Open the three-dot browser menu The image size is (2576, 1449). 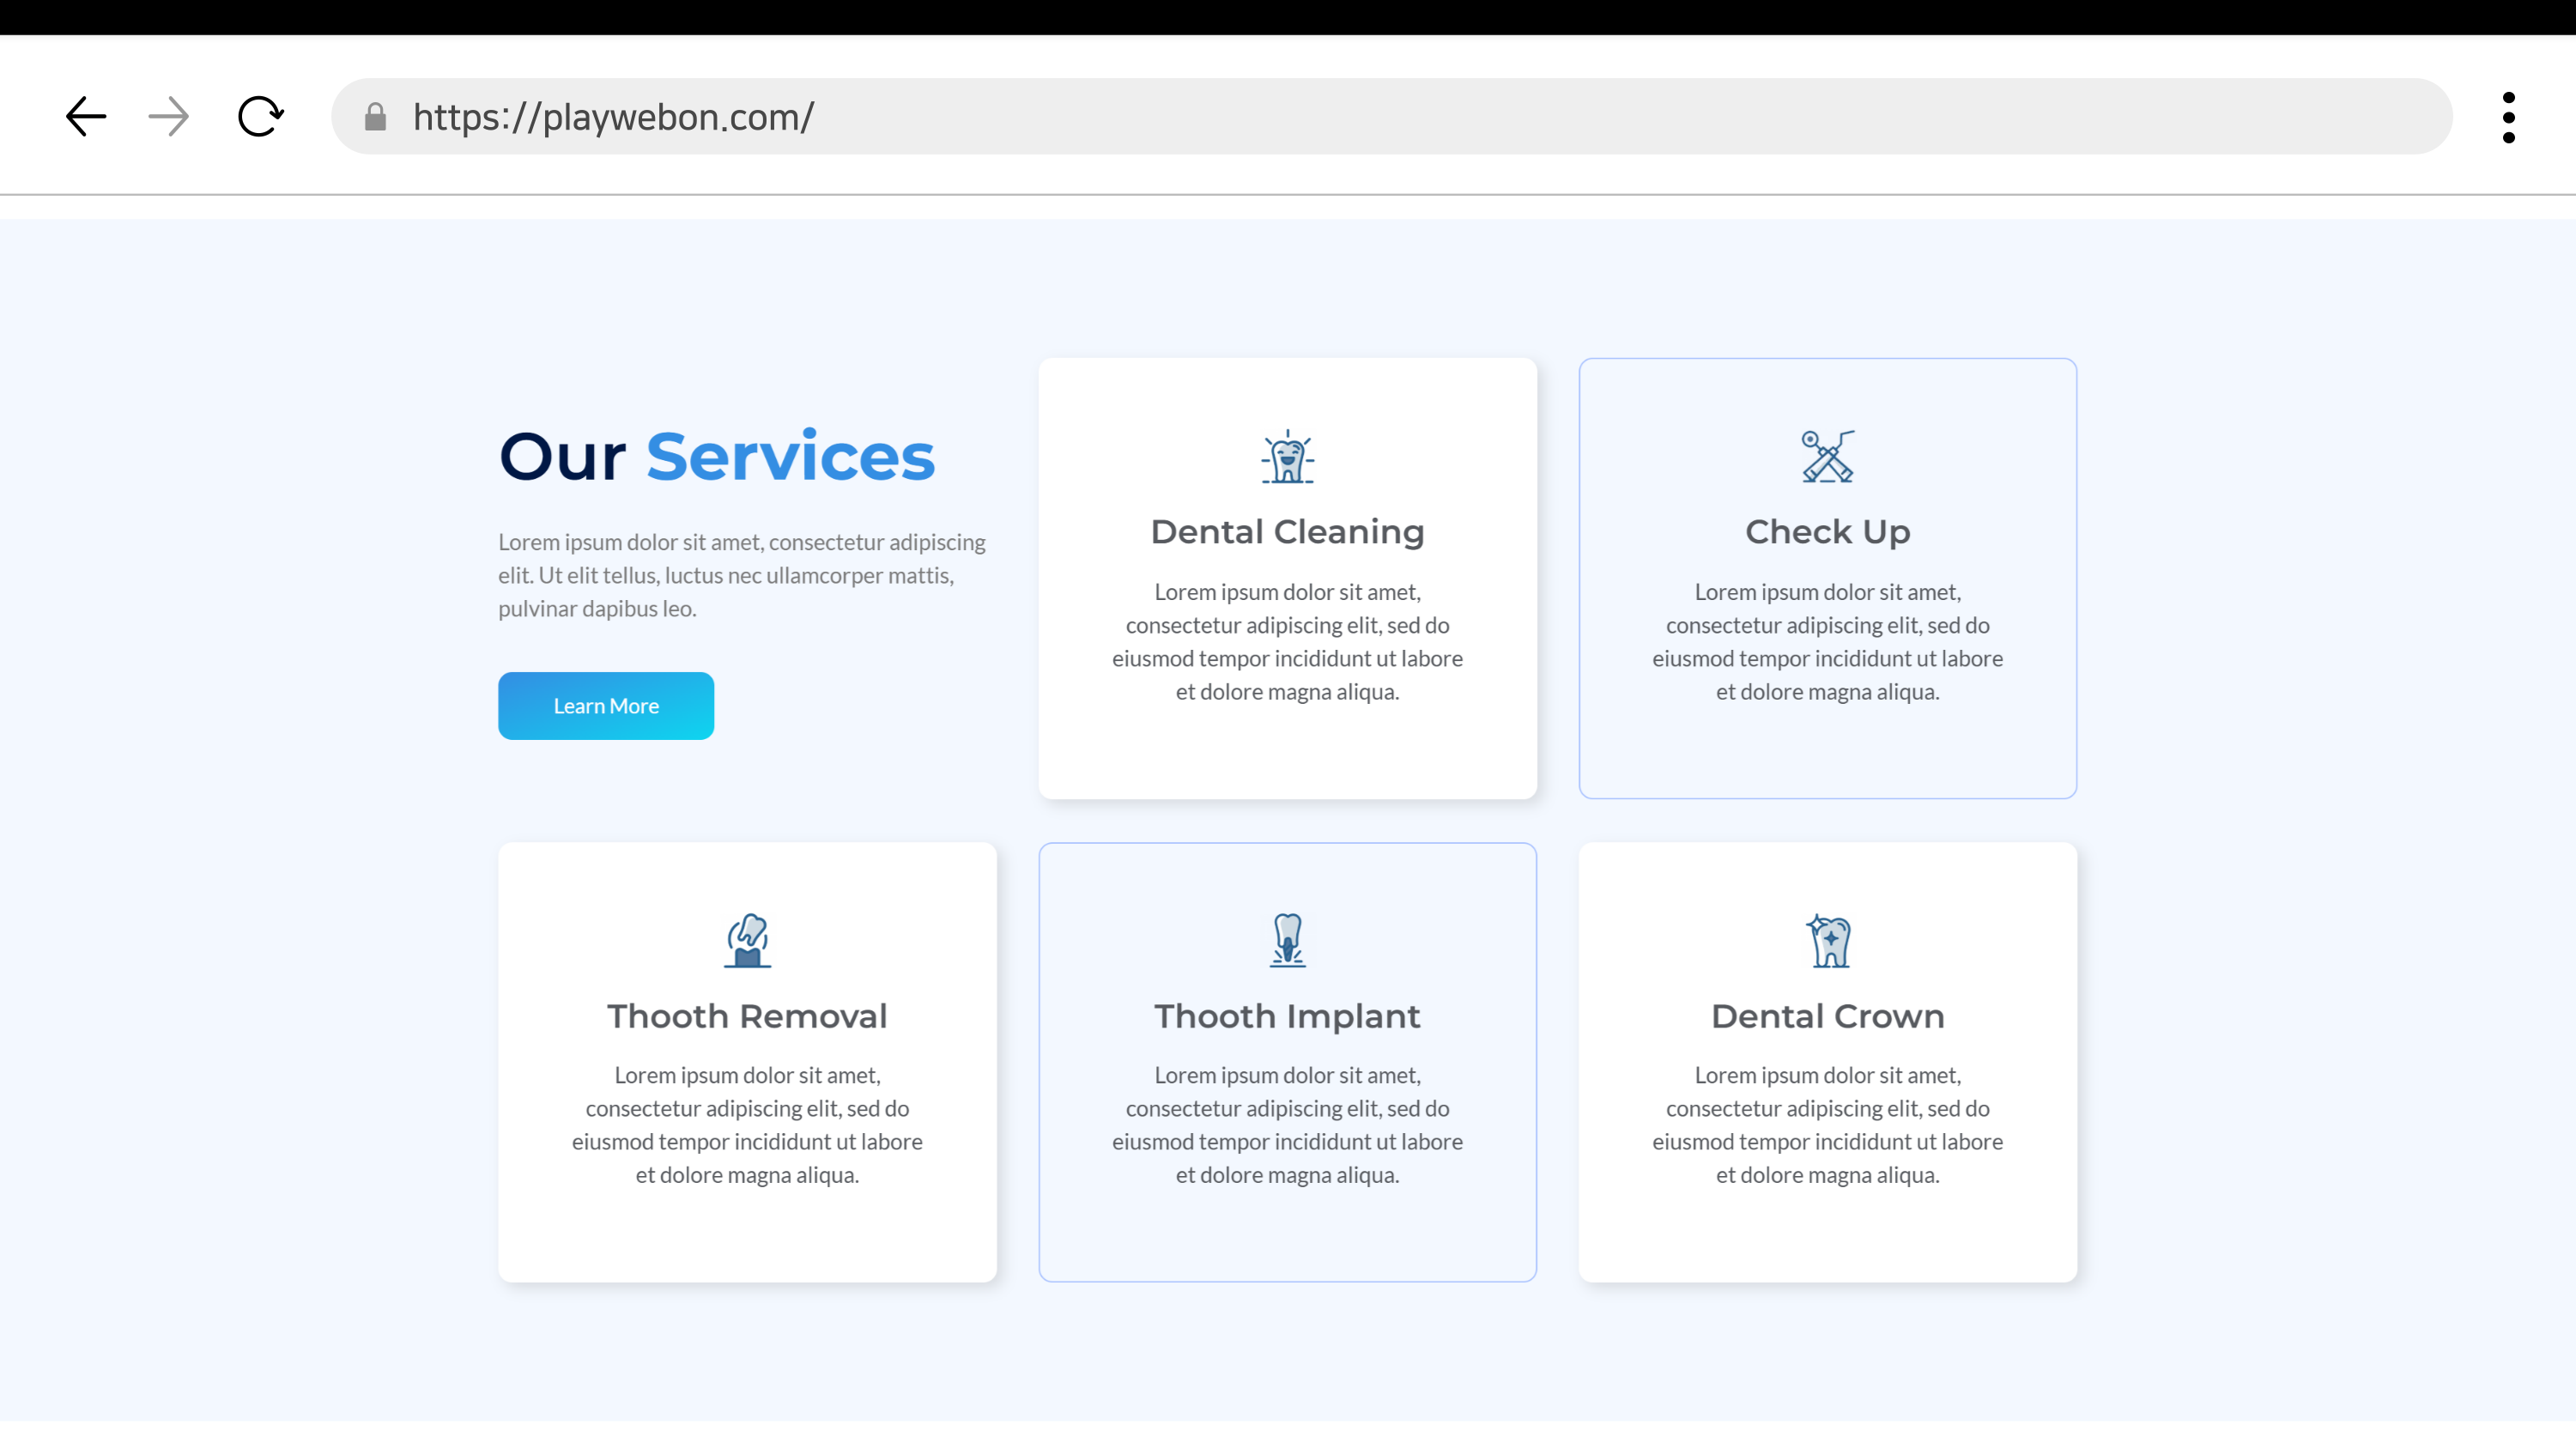(2508, 117)
